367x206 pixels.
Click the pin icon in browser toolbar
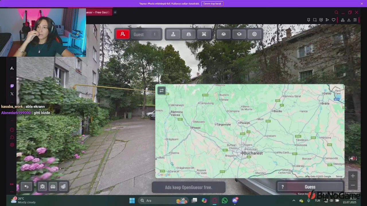(309, 20)
